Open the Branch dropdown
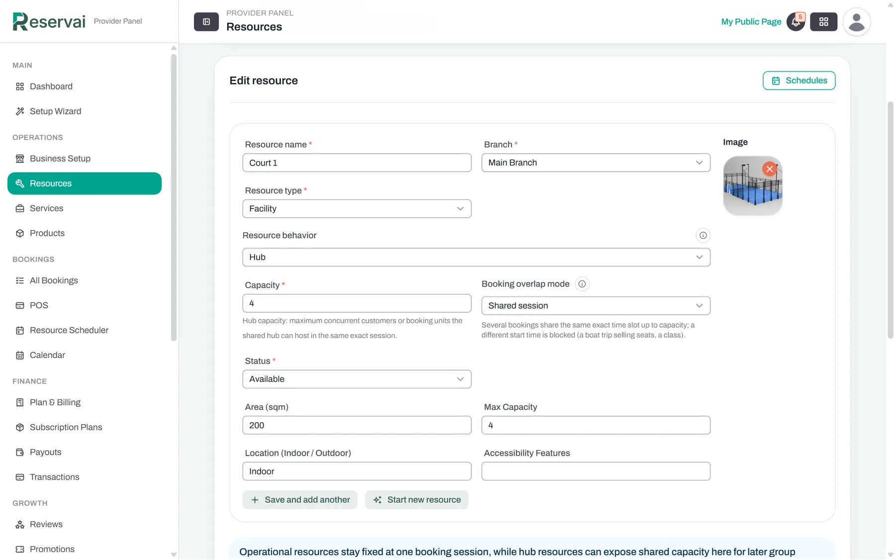895x560 pixels. pos(596,163)
